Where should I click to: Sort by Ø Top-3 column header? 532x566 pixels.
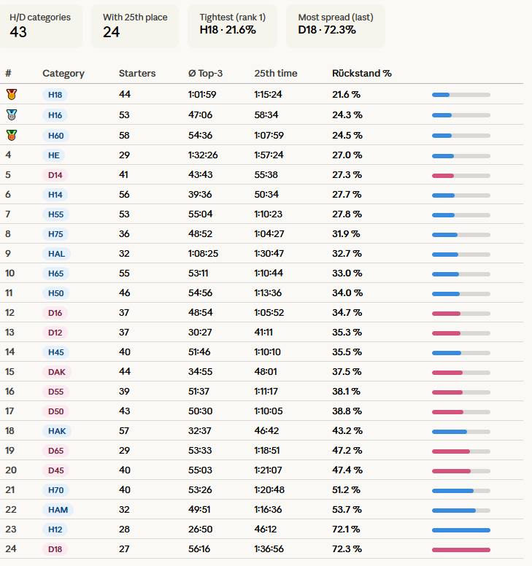tap(205, 74)
